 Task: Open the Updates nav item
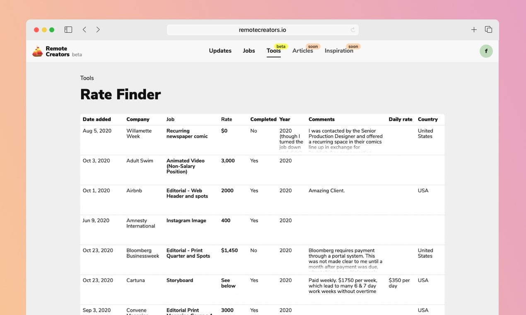220,51
